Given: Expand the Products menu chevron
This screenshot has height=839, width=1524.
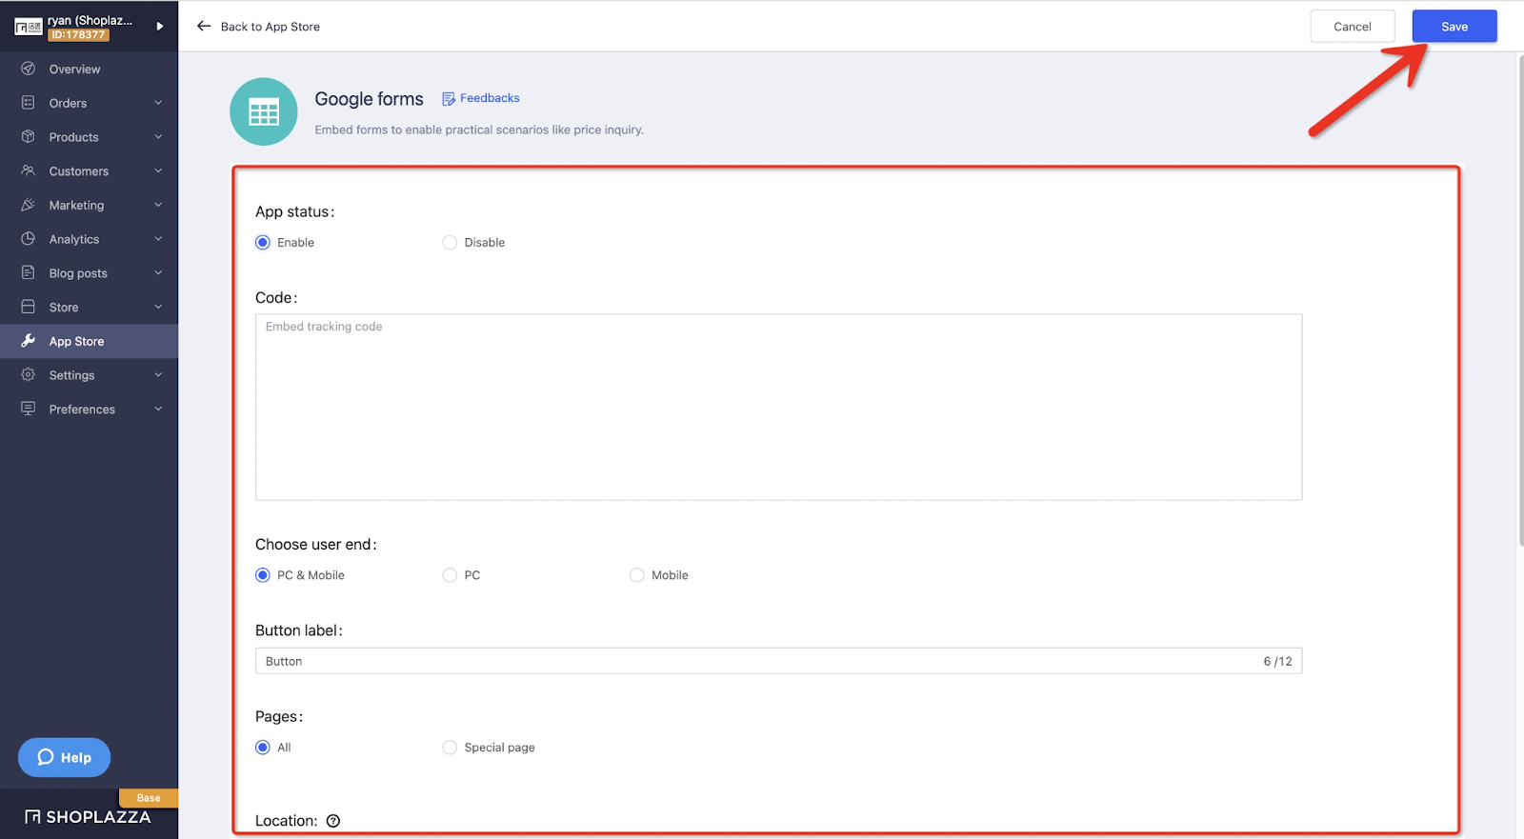Looking at the screenshot, I should [158, 137].
